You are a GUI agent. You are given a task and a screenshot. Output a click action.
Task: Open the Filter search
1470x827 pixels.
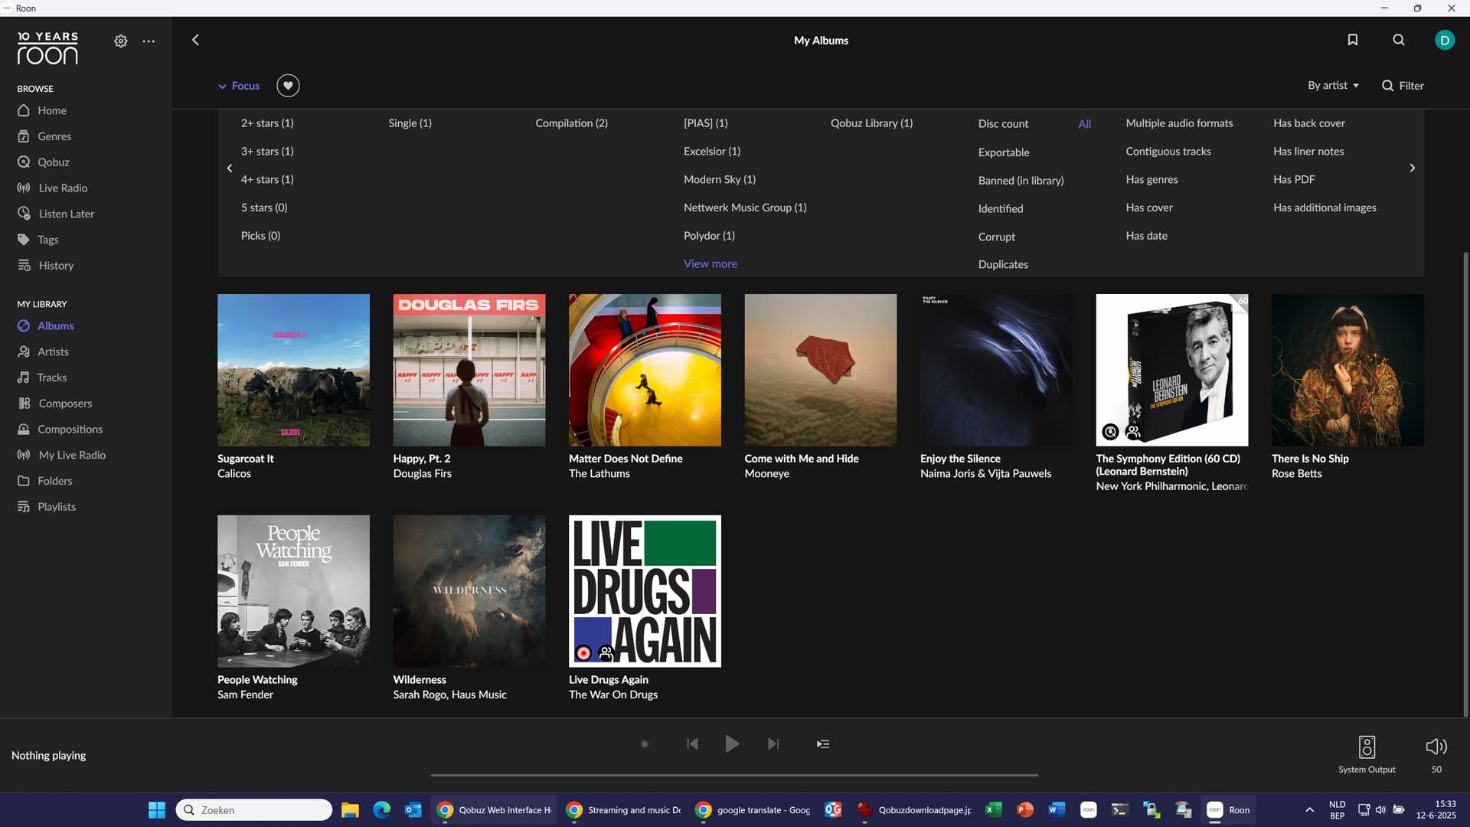coord(1403,86)
